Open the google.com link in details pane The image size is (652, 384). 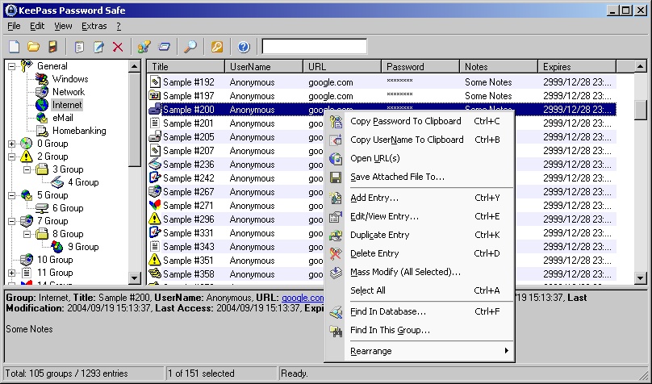pos(303,298)
